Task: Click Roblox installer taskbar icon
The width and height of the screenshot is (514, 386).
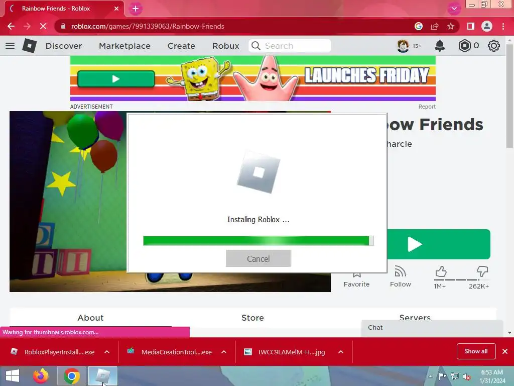Action: (x=103, y=376)
